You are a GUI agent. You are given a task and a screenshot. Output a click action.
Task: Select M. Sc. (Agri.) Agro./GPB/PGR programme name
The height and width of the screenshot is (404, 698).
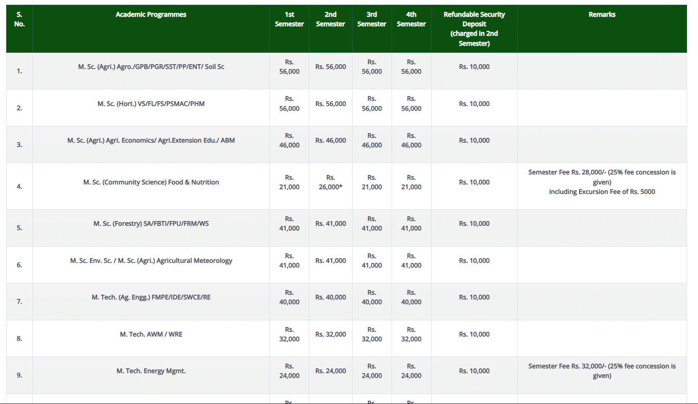(x=151, y=67)
